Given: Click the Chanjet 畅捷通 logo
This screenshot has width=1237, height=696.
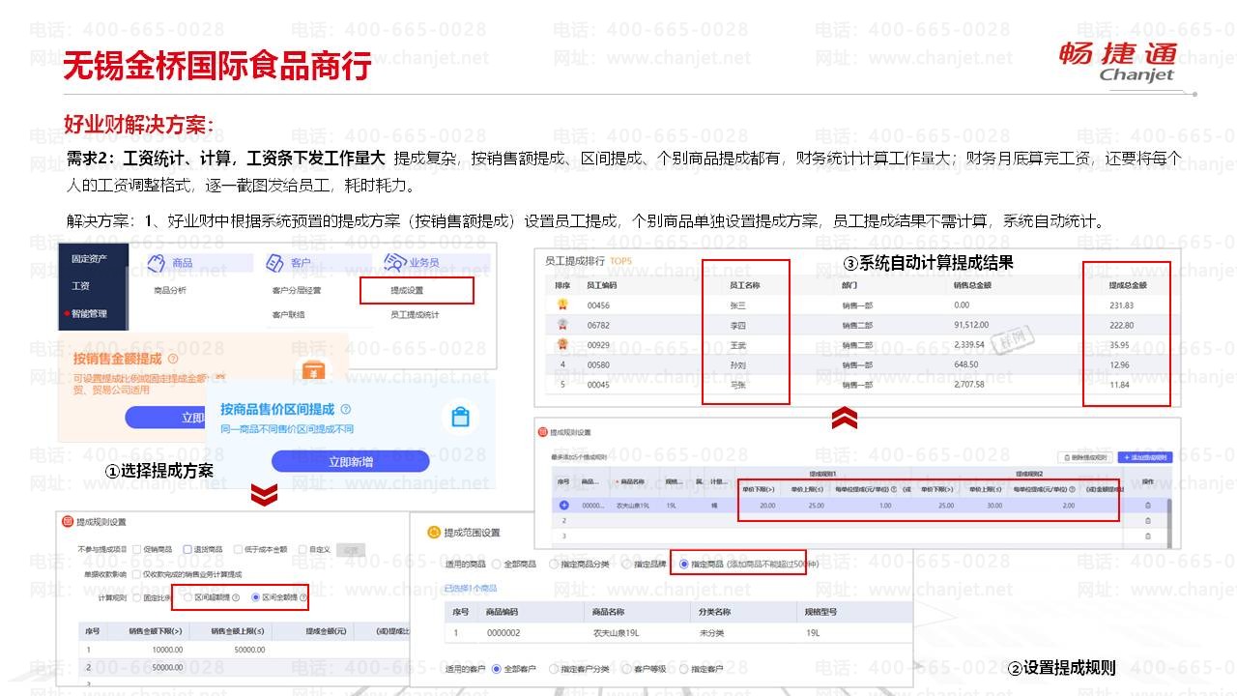Looking at the screenshot, I should click(1119, 62).
